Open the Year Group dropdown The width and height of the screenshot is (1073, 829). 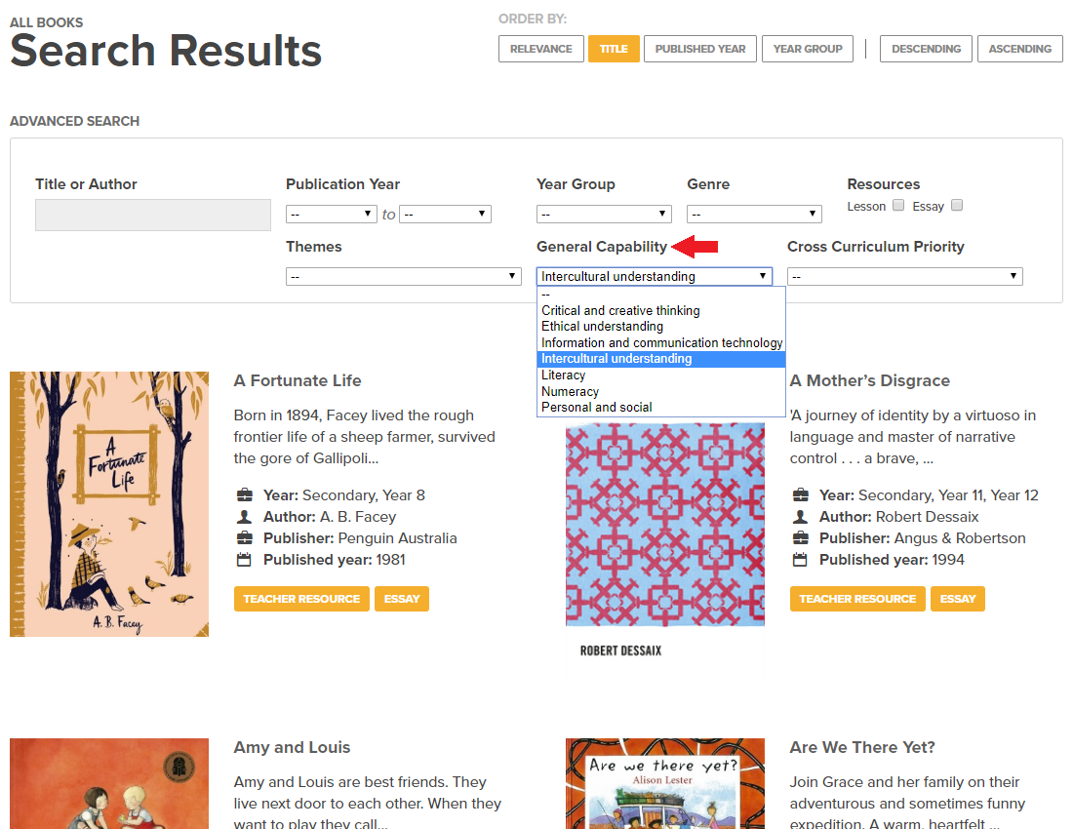(604, 215)
